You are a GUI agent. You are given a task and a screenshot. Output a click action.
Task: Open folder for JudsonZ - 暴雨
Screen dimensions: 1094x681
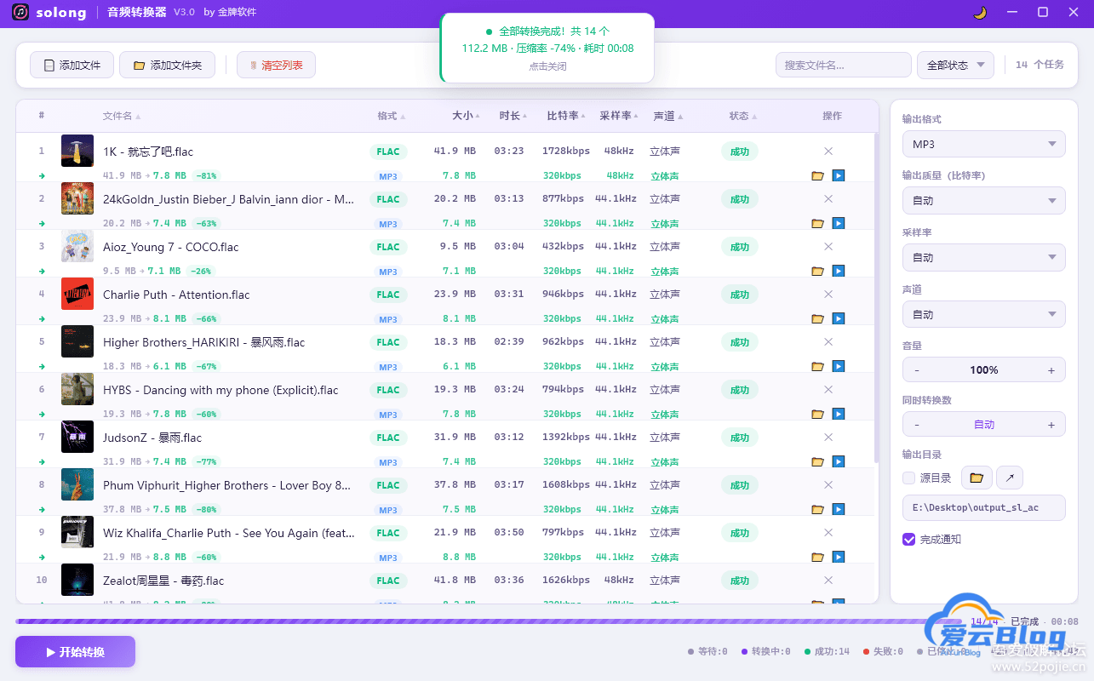(x=817, y=461)
